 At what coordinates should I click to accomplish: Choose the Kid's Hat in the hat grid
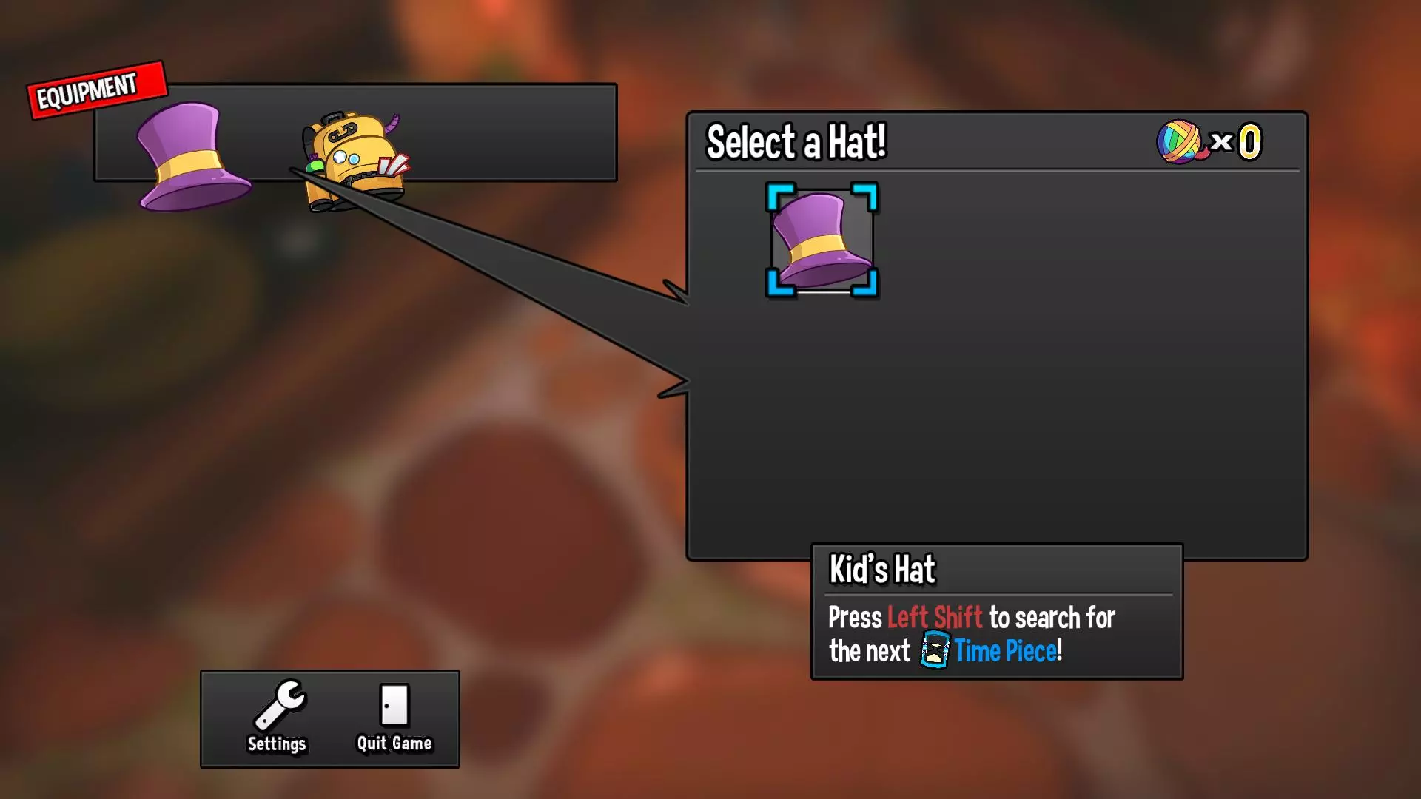pyautogui.click(x=822, y=240)
